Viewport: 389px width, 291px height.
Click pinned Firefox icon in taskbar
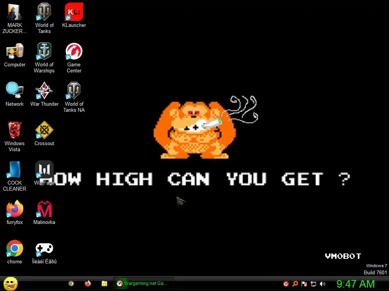(88, 283)
